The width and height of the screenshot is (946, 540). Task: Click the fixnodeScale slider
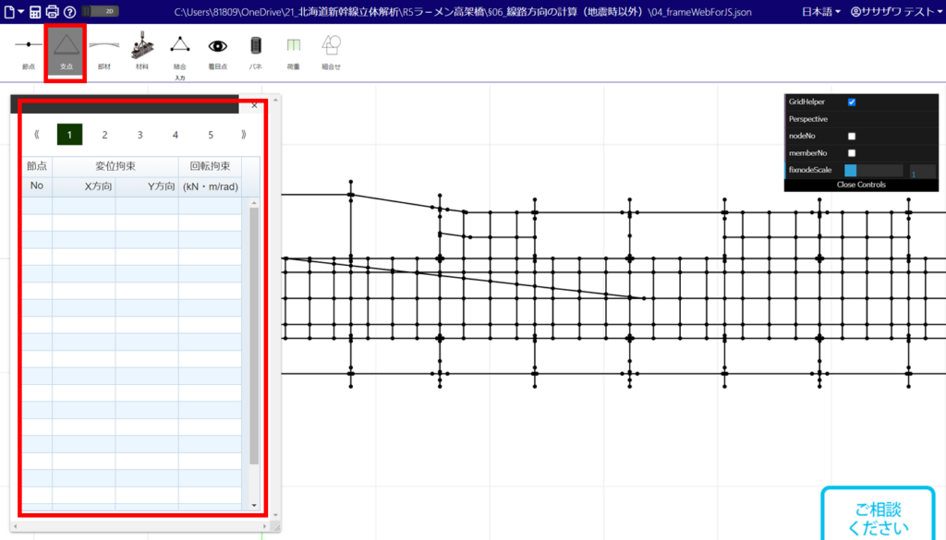874,171
